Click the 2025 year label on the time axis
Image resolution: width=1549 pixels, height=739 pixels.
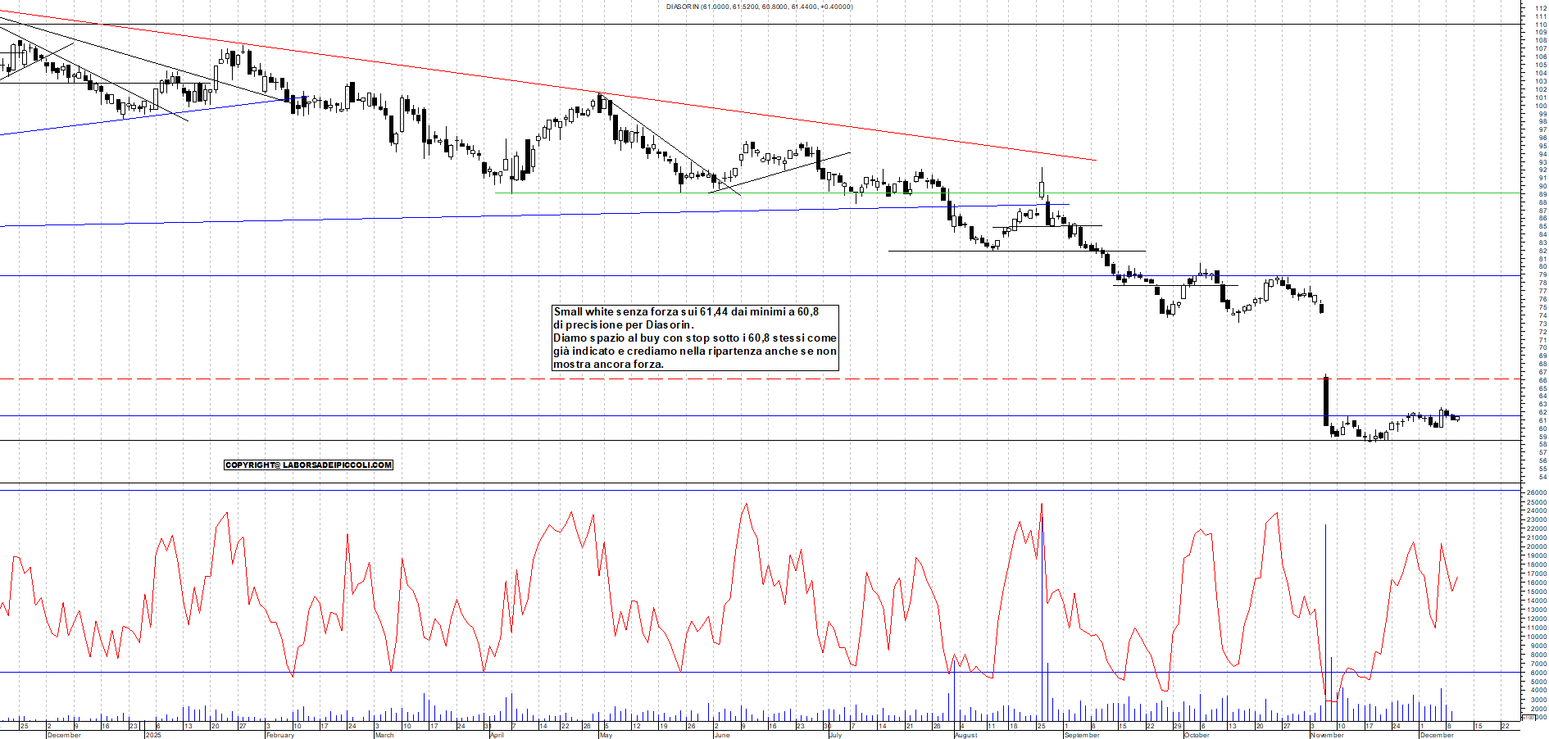[153, 735]
